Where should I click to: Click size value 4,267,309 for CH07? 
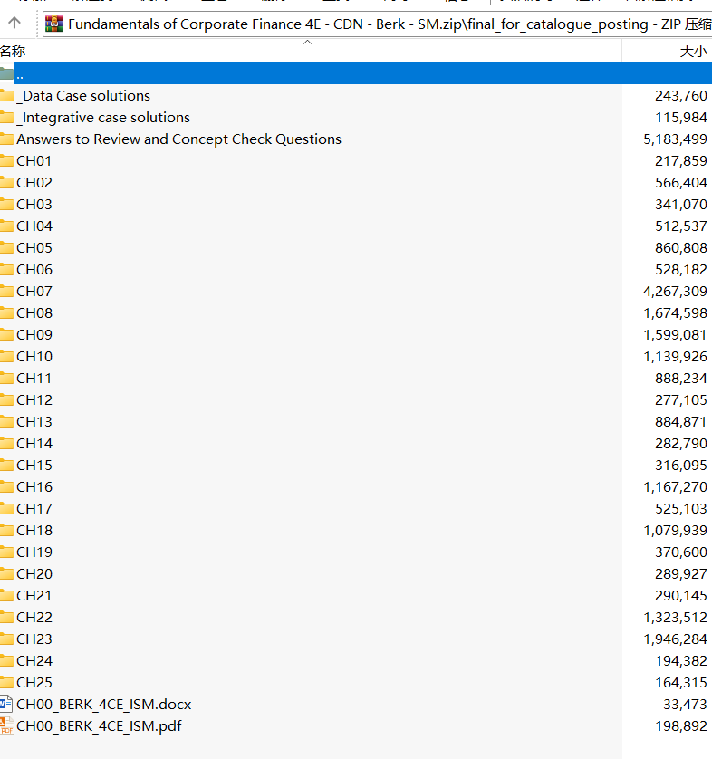point(675,292)
